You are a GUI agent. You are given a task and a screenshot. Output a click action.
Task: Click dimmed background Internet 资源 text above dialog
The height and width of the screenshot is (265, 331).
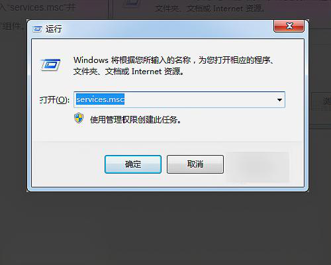tap(238, 9)
